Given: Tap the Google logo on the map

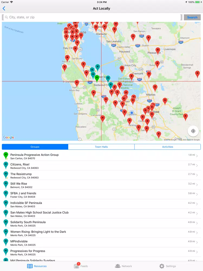Looking at the screenshot, I should pos(9,137).
